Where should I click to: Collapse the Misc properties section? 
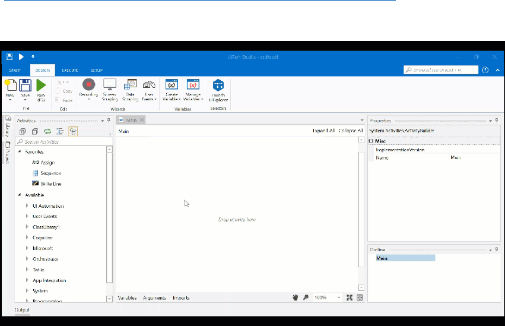click(x=371, y=141)
